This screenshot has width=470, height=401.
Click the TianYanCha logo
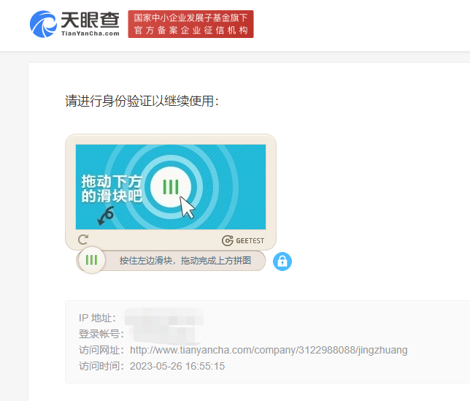click(x=74, y=24)
